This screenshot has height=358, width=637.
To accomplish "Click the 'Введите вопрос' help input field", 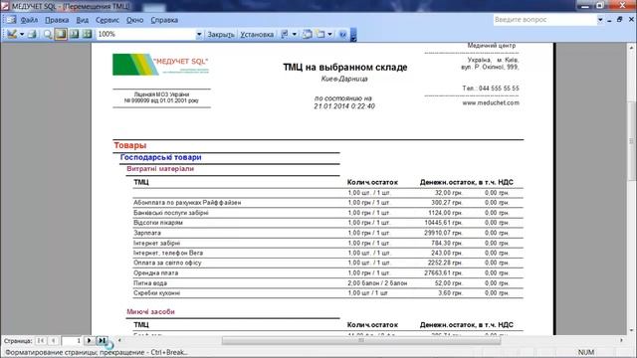I will click(x=544, y=20).
